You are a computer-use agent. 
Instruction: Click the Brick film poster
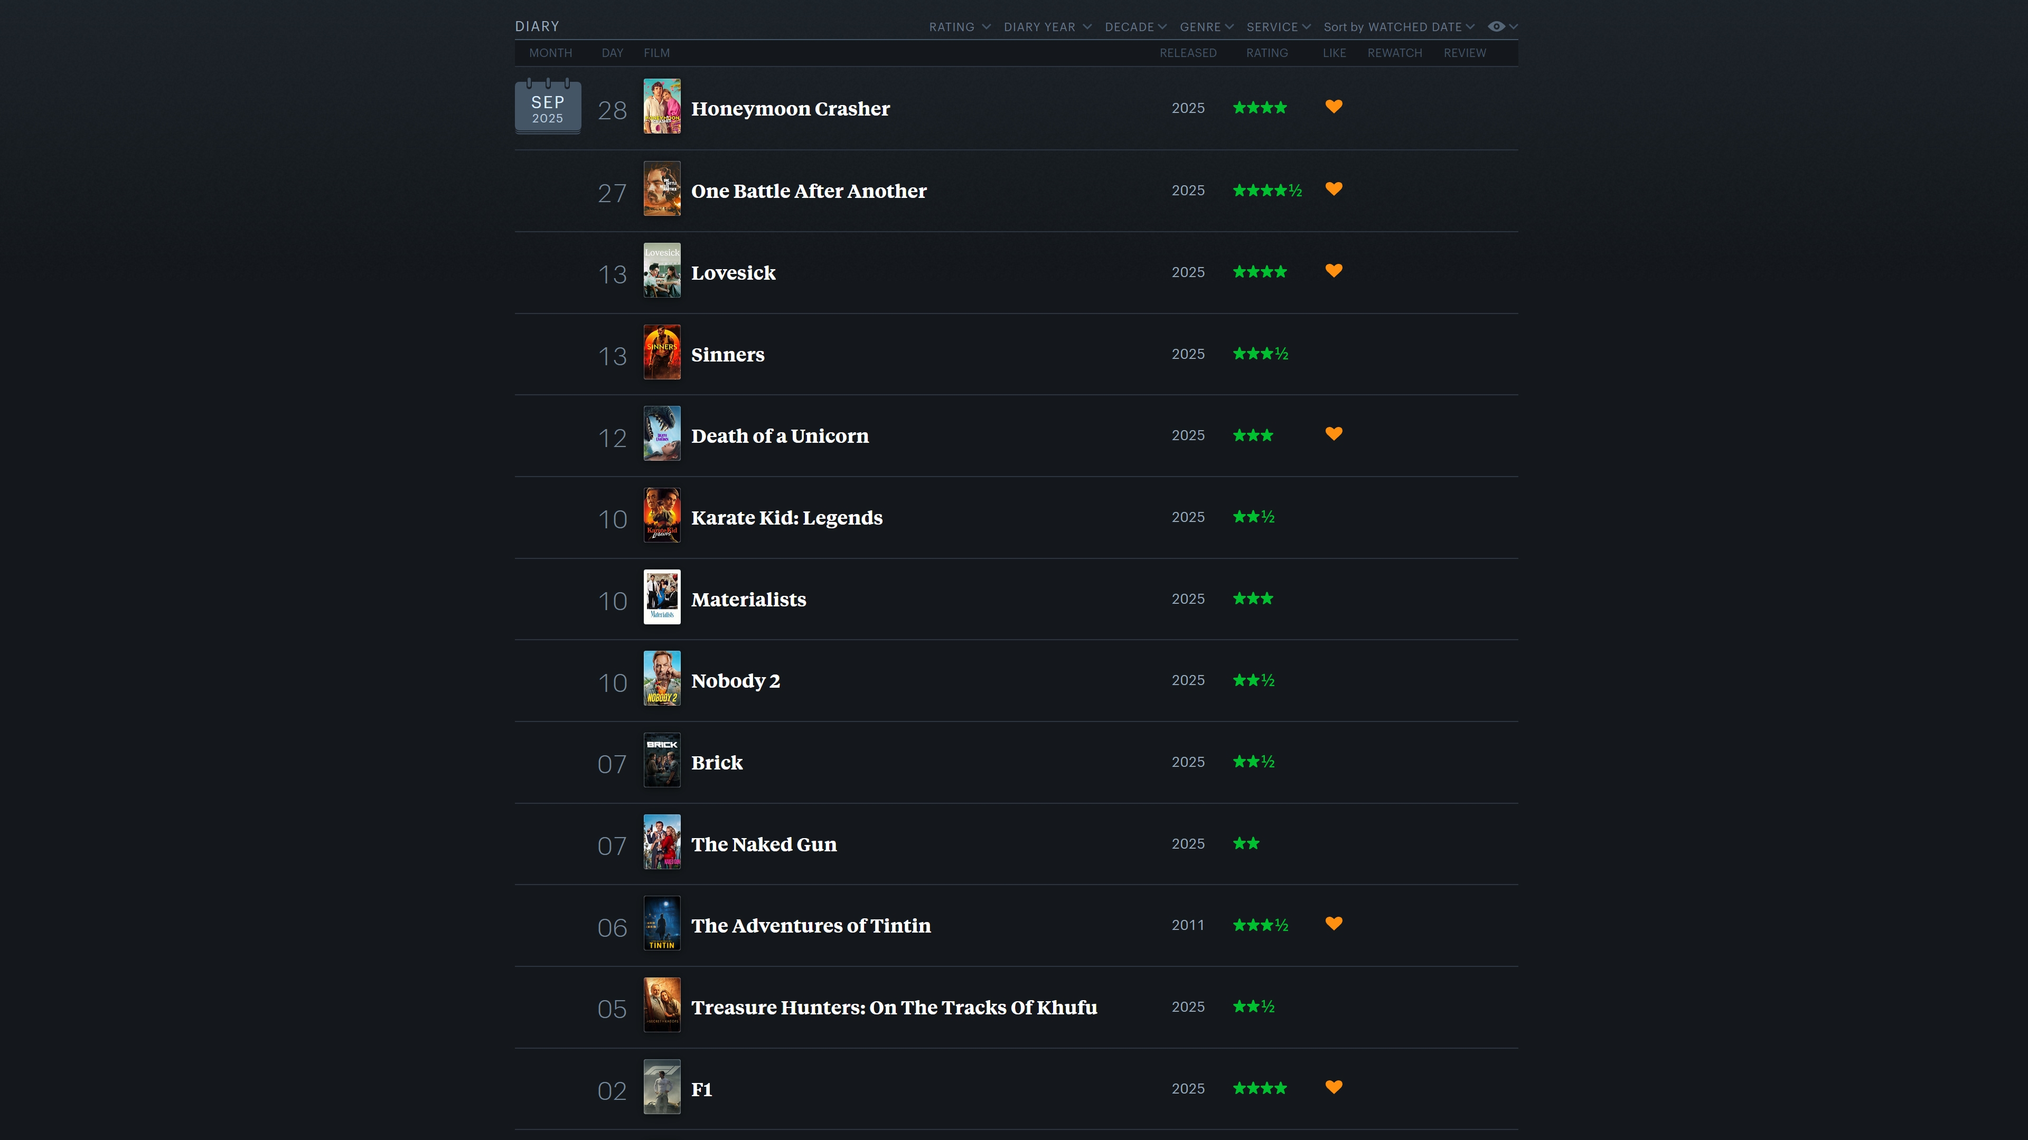pos(661,760)
